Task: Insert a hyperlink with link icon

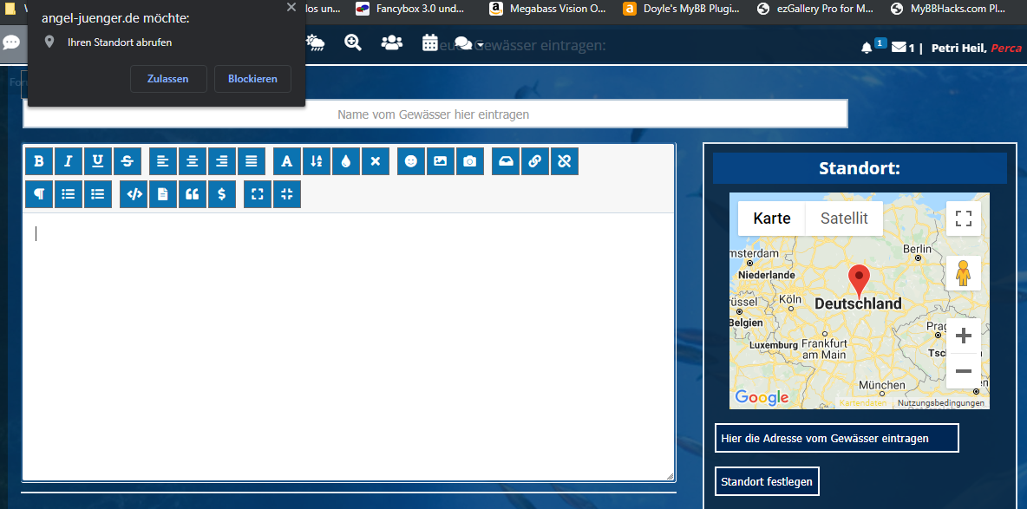Action: [535, 161]
